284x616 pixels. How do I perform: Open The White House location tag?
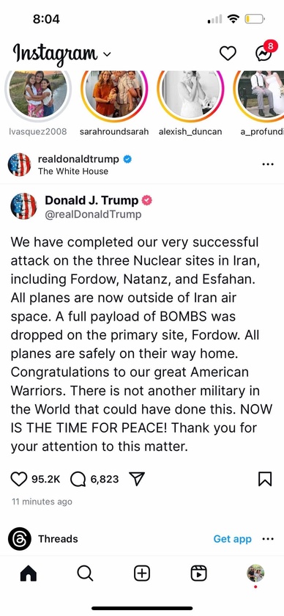73,172
